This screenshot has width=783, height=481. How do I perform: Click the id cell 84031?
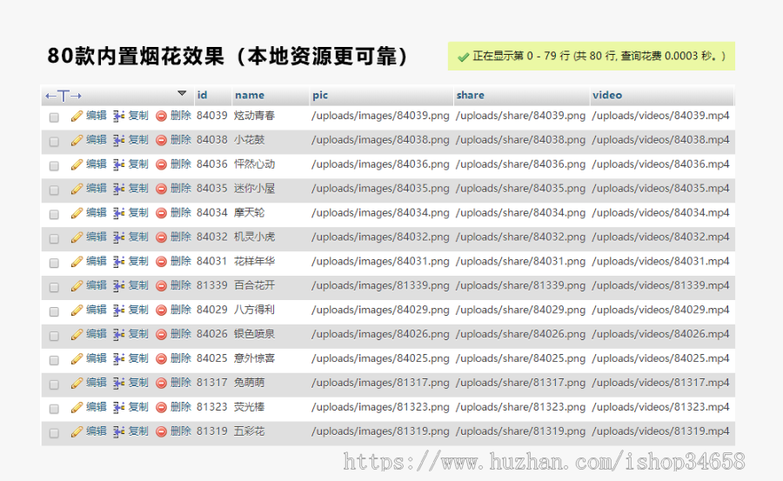[211, 261]
